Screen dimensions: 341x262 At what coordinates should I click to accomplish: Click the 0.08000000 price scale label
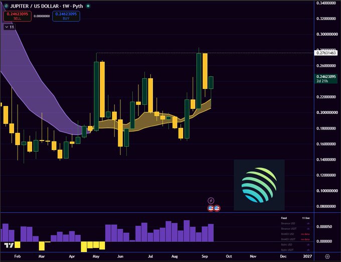point(327,206)
